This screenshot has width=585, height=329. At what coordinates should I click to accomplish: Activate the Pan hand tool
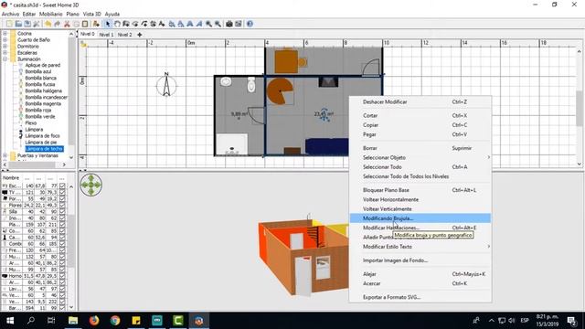[117, 24]
